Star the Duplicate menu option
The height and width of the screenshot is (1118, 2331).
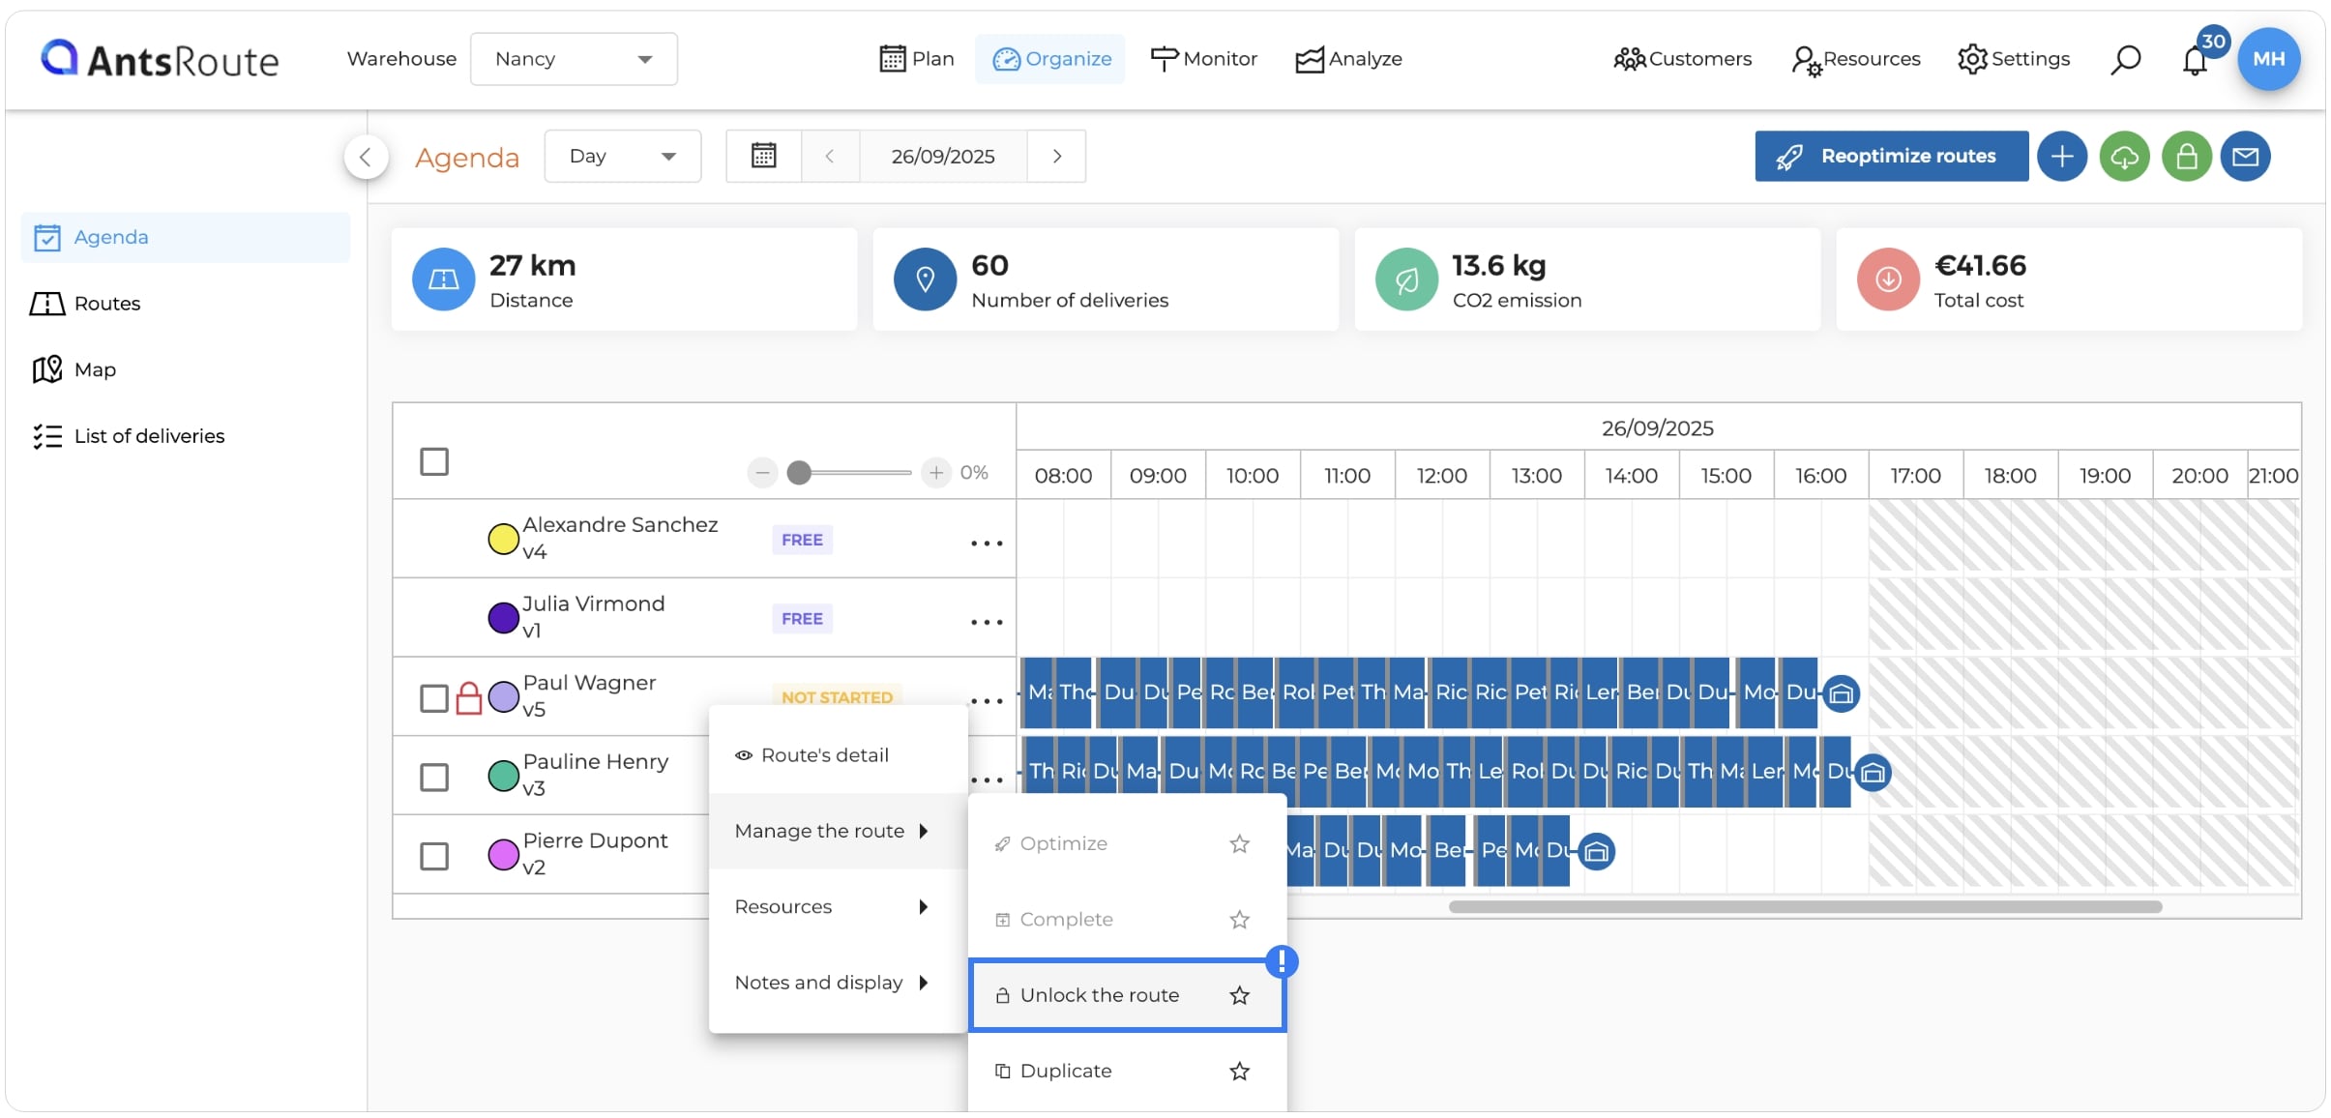pos(1239,1071)
